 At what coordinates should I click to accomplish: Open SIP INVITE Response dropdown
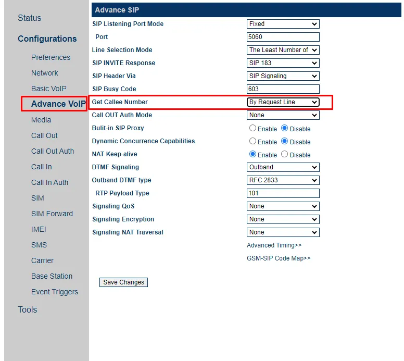coord(283,63)
